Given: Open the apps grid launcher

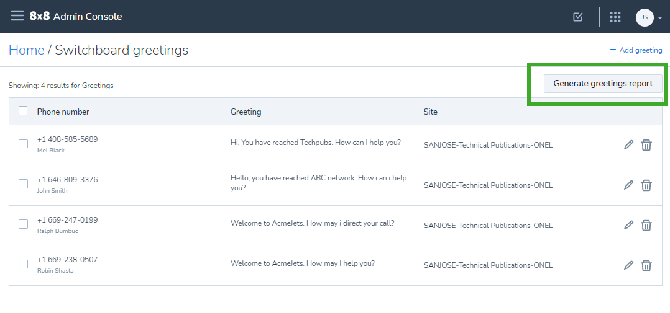Looking at the screenshot, I should [615, 17].
